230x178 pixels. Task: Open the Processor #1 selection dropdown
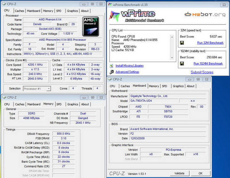point(49,89)
